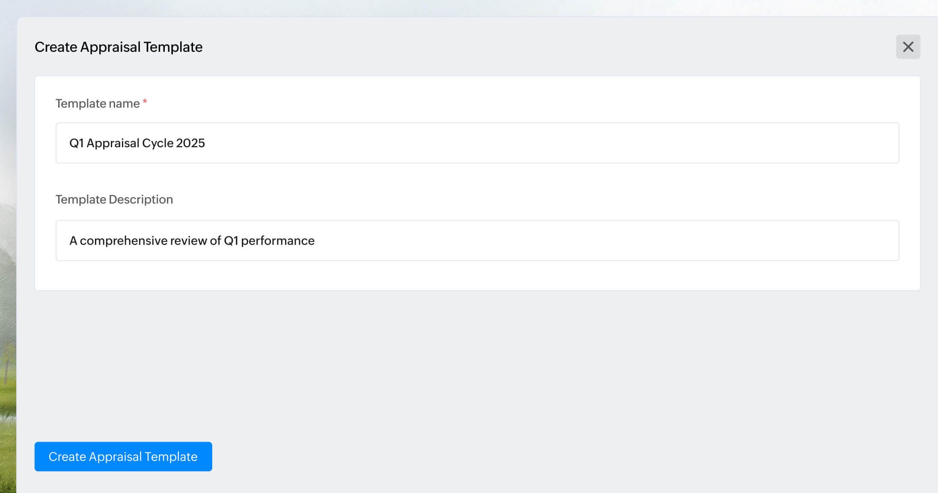Click the red required asterisk
The width and height of the screenshot is (938, 493).
coord(145,102)
